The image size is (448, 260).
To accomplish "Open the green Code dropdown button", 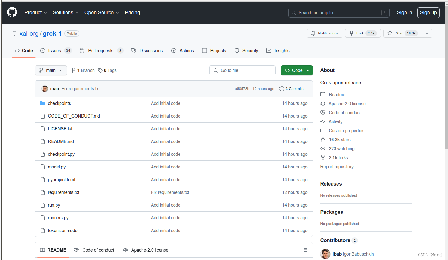I will coord(296,70).
